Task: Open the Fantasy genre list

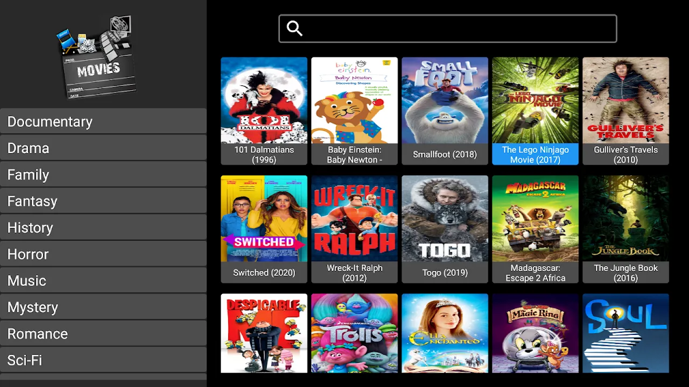Action: click(x=103, y=201)
